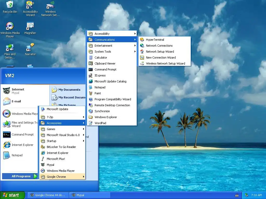The width and height of the screenshot is (266, 199).
Task: Open Calculator from Accessories menu
Action: [x=112, y=57]
